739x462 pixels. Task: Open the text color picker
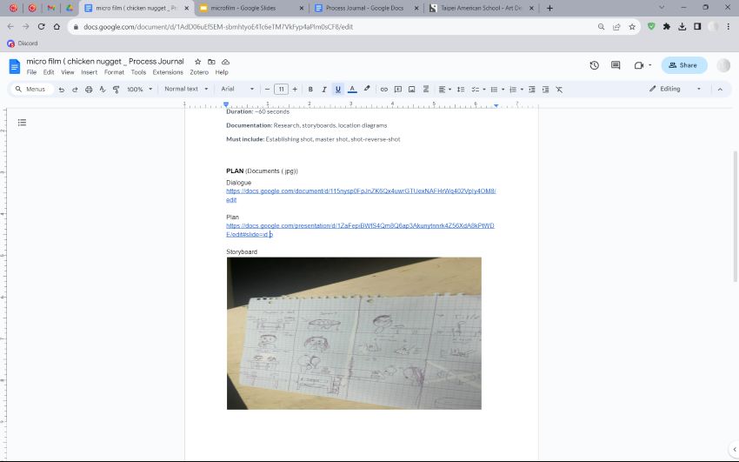point(352,89)
